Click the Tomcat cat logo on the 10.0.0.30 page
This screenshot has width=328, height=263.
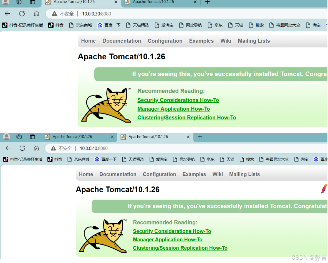point(106,105)
